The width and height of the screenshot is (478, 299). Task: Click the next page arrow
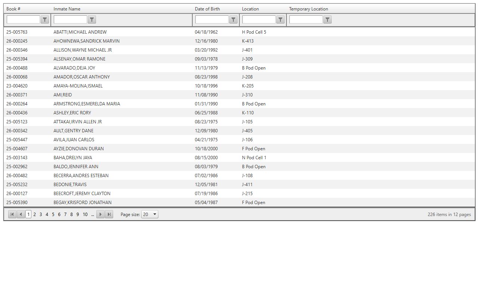(100, 215)
